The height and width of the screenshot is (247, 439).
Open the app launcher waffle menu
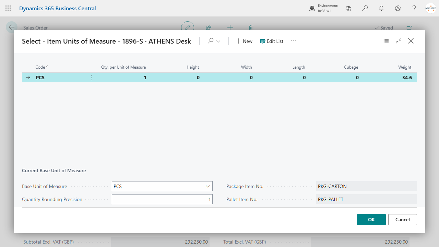(x=8, y=8)
